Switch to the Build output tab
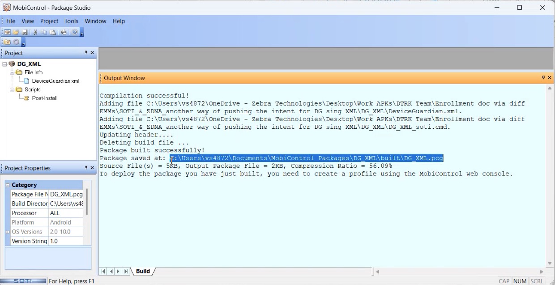Viewport: 555px width, 285px height. click(x=143, y=271)
